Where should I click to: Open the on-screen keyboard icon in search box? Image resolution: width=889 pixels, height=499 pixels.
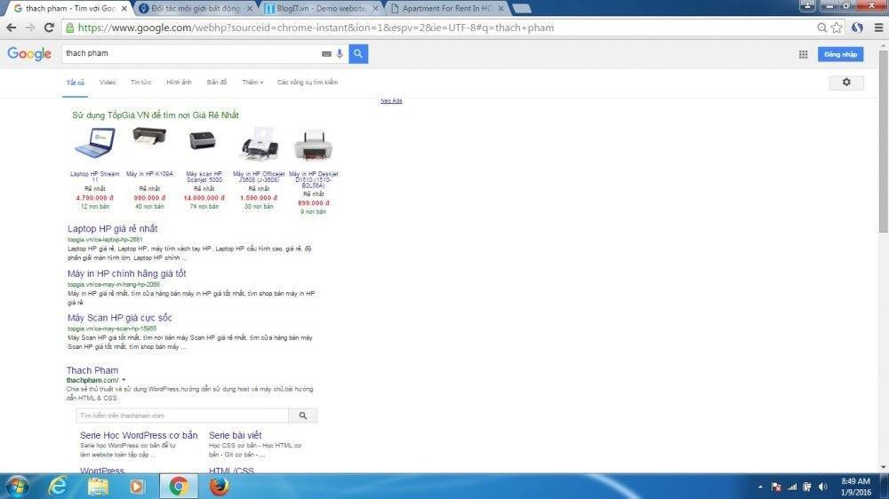tap(326, 54)
